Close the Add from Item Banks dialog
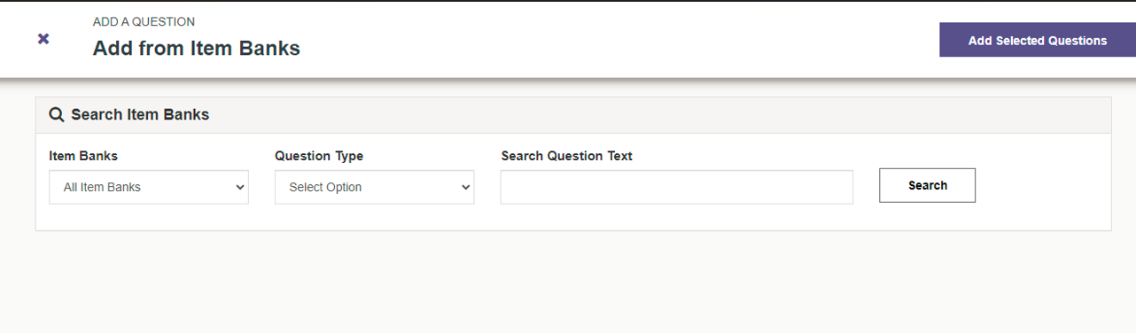1136x333 pixels. click(x=43, y=39)
